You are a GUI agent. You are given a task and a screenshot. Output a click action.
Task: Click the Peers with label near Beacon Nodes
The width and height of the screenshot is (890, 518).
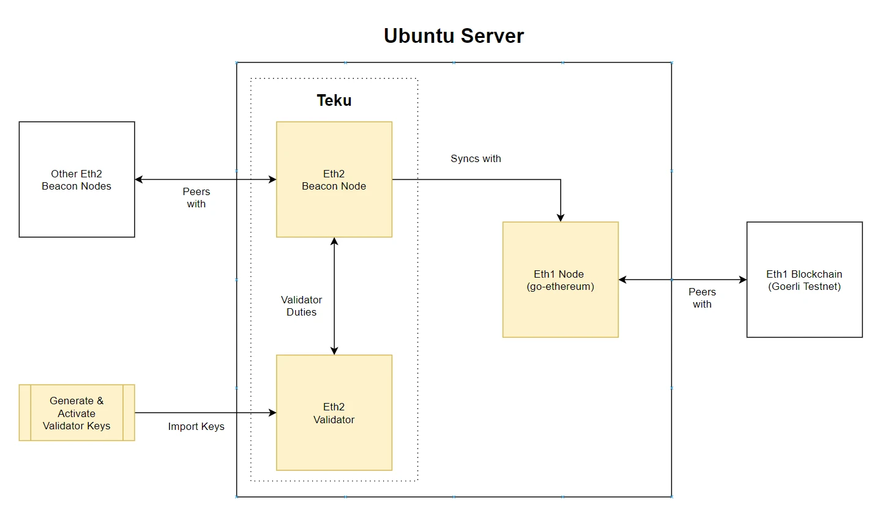point(196,198)
